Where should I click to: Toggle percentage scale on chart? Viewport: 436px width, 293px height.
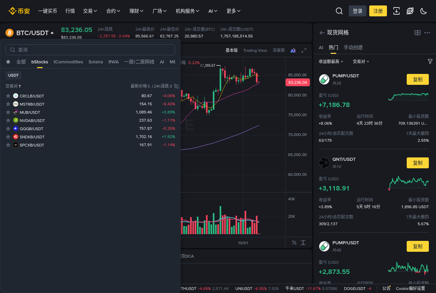click(x=294, y=243)
